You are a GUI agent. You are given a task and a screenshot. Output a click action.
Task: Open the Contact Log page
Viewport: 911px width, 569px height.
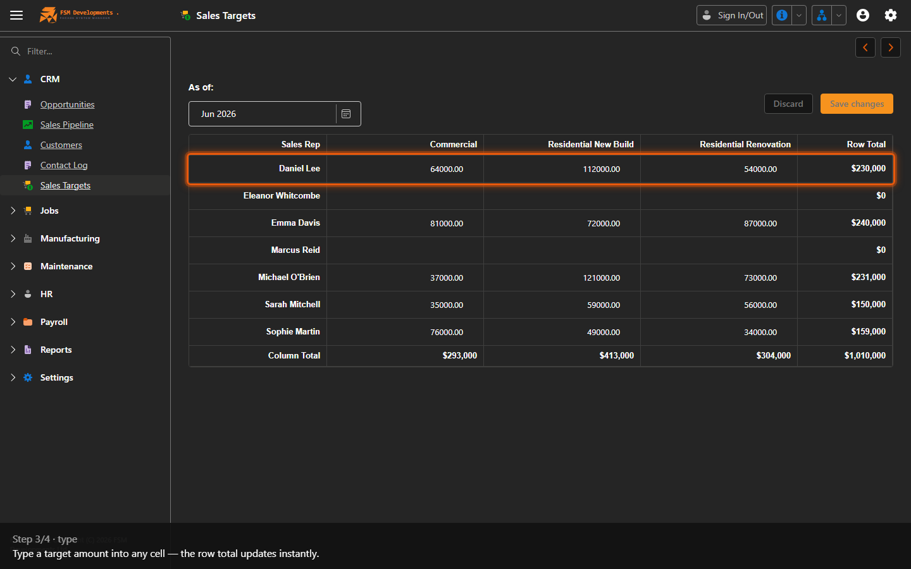(x=64, y=165)
